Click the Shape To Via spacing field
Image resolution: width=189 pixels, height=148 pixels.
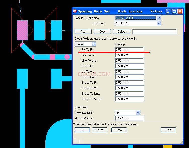pyautogui.click(x=129, y=88)
